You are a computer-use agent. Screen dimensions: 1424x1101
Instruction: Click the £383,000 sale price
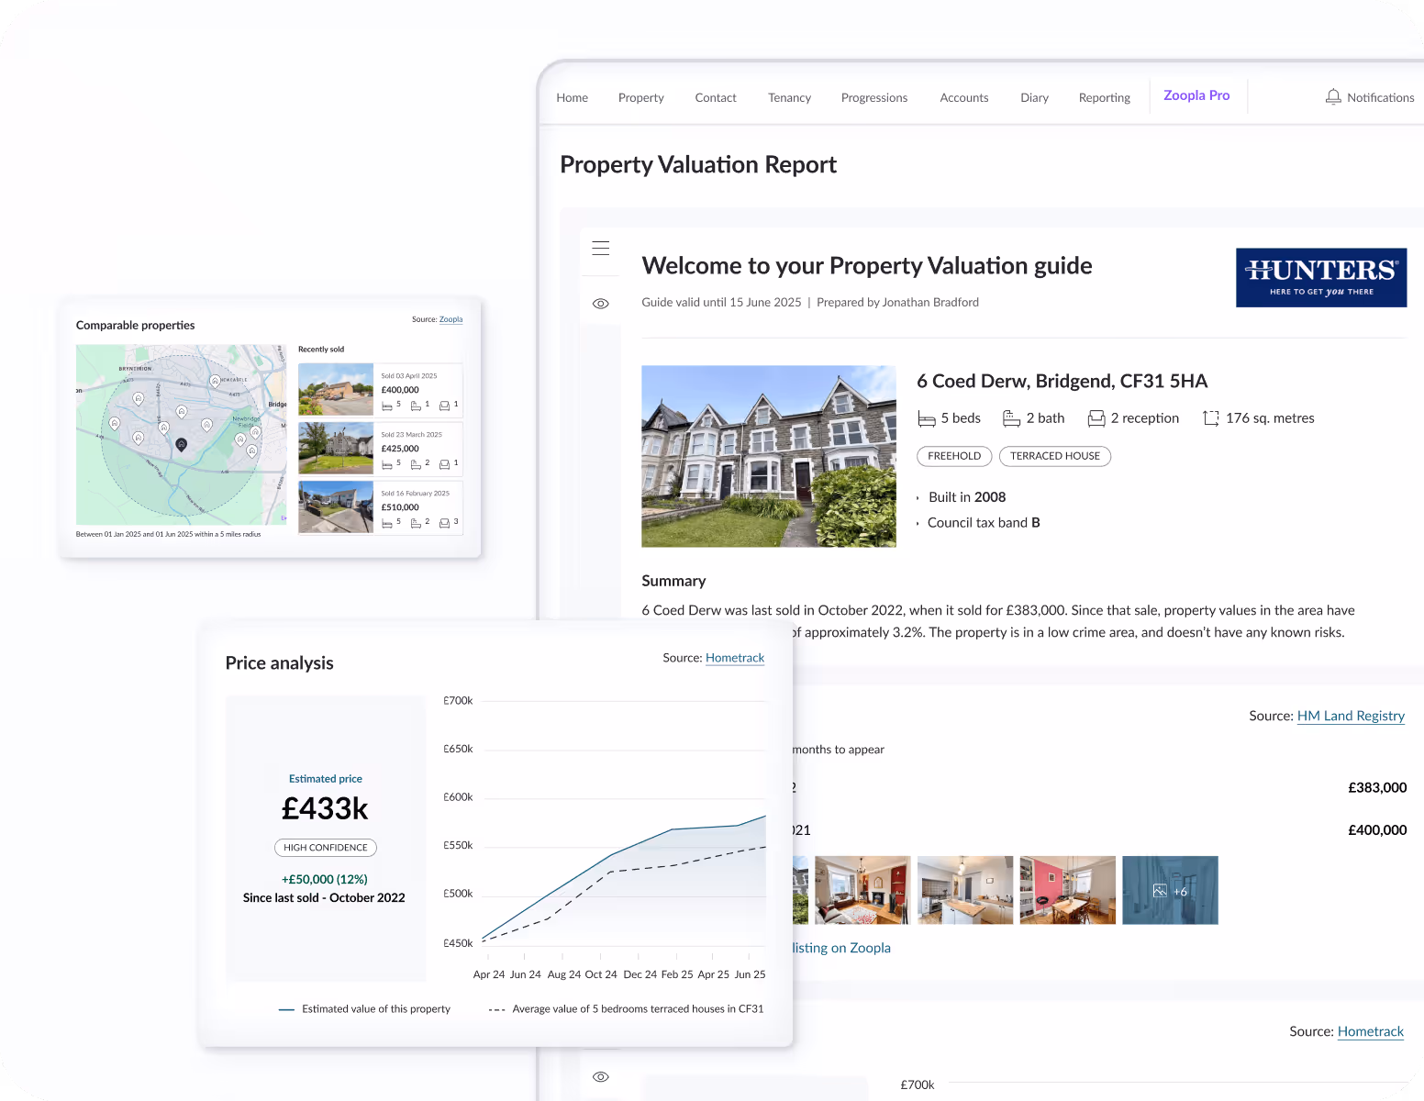[1377, 787]
